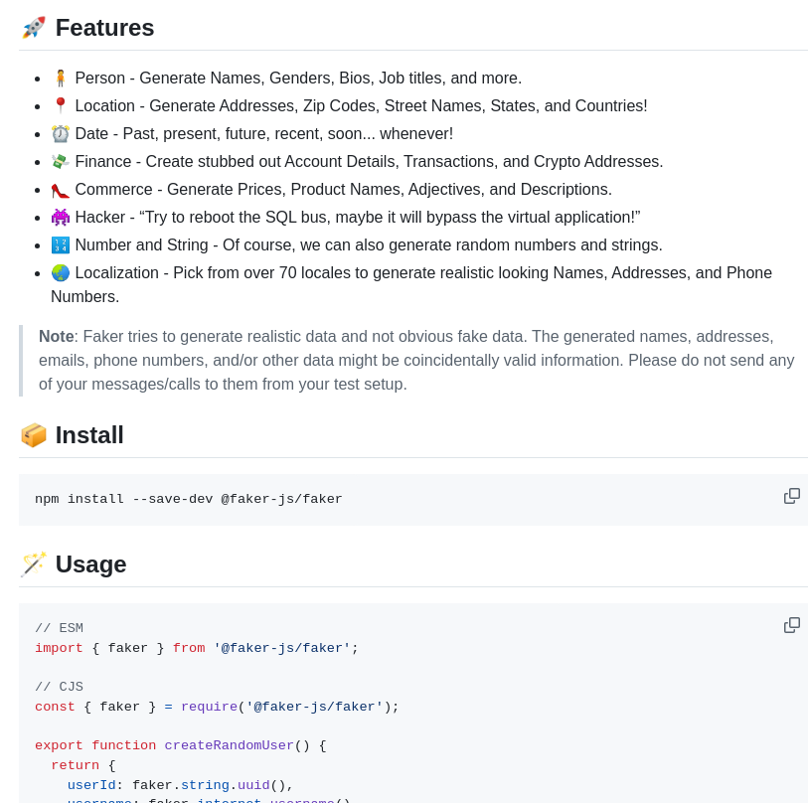Click the npm install command text

coord(189,500)
